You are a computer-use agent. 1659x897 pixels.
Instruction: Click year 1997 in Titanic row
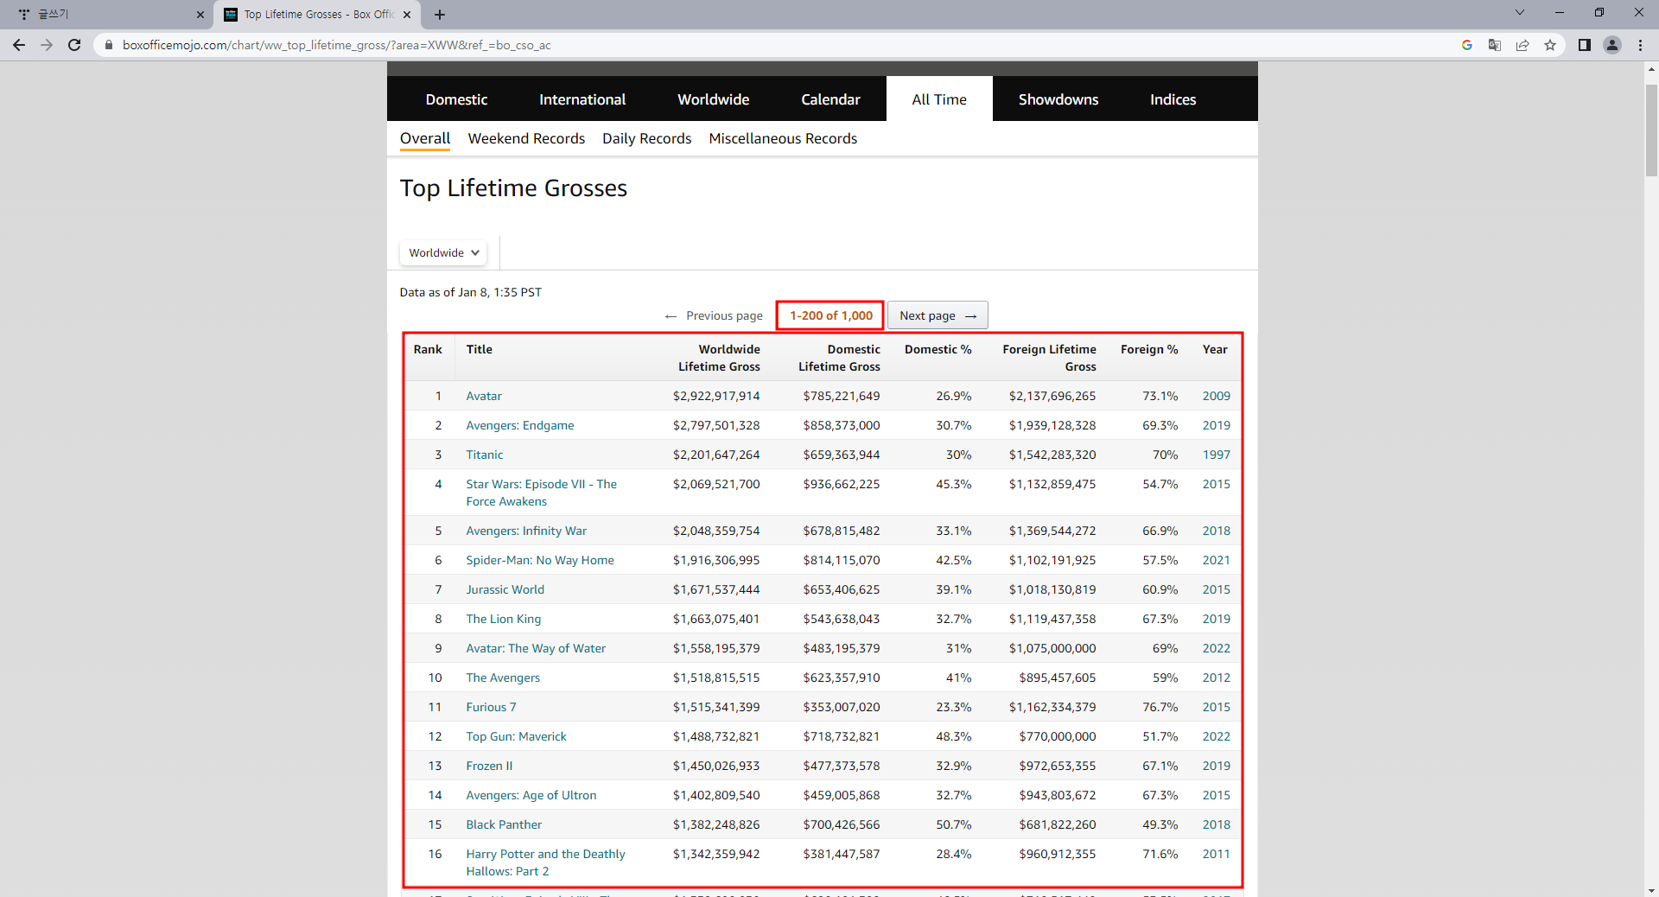1217,455
